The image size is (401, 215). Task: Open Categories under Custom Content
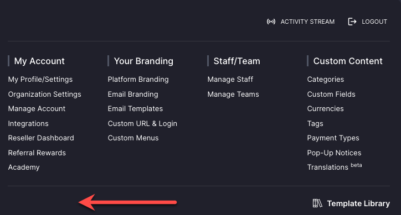tap(326, 80)
